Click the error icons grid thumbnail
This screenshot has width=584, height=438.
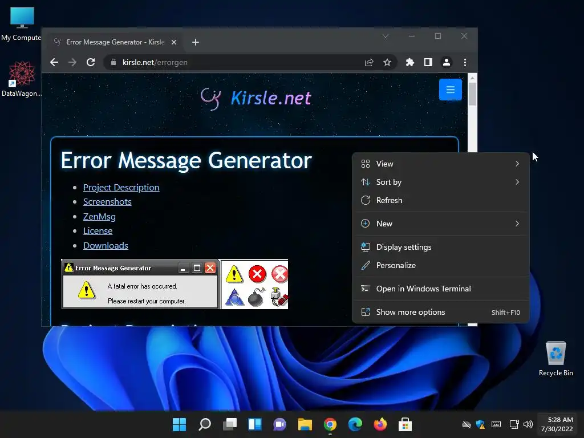click(255, 284)
